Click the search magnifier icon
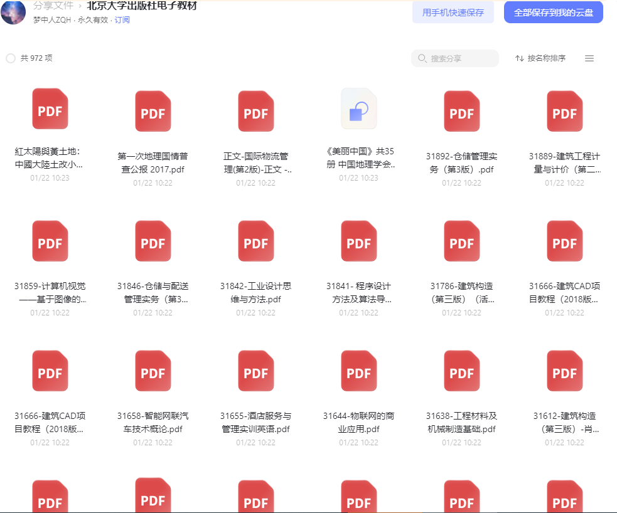This screenshot has width=617, height=513. pyautogui.click(x=422, y=58)
